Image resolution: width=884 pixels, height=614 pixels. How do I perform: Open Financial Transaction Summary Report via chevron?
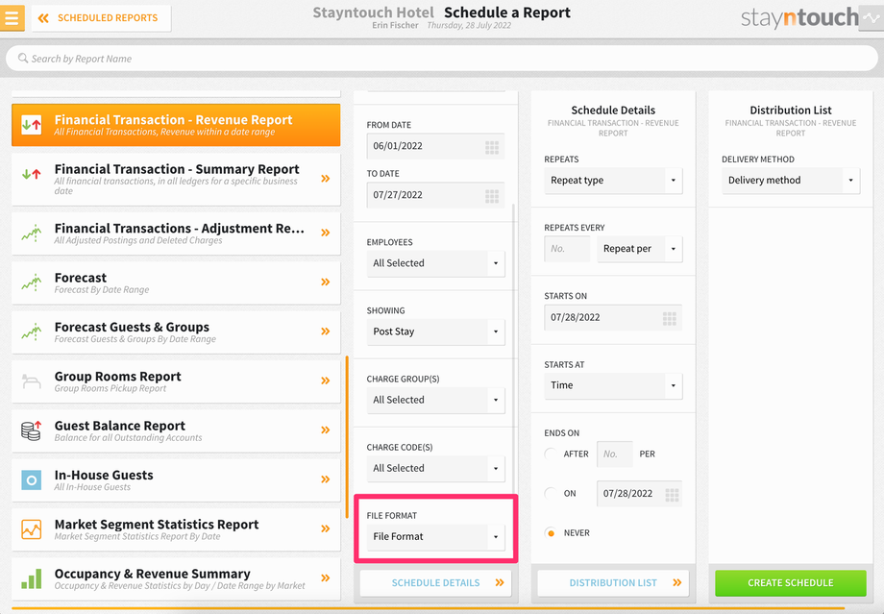[x=326, y=179]
